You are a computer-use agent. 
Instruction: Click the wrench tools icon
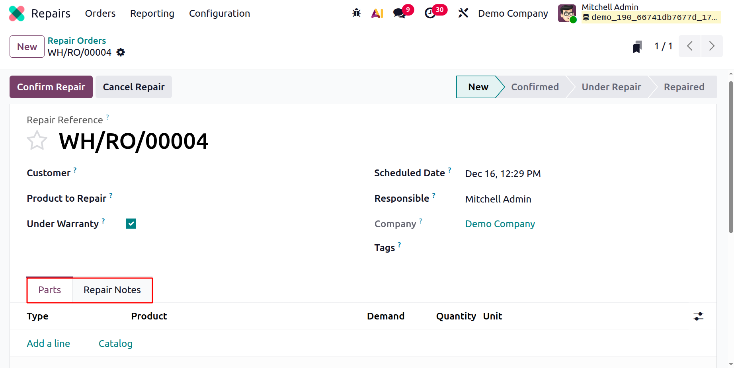(x=463, y=13)
